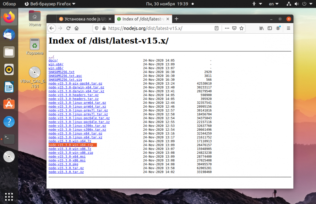Open Help in the dock
Screen dimensions: 316x204
9,122
